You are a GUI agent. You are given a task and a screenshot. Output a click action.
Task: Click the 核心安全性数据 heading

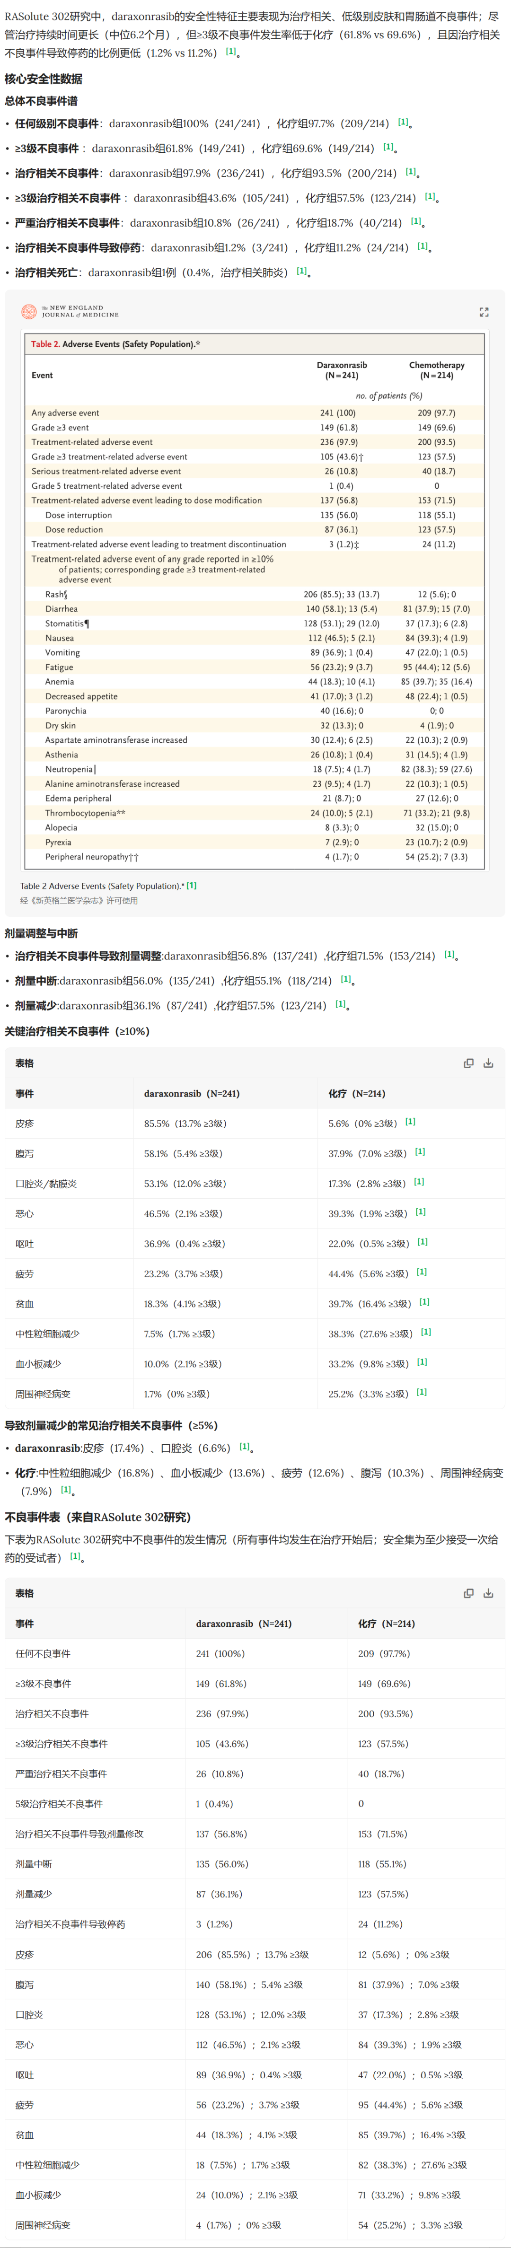point(44,79)
